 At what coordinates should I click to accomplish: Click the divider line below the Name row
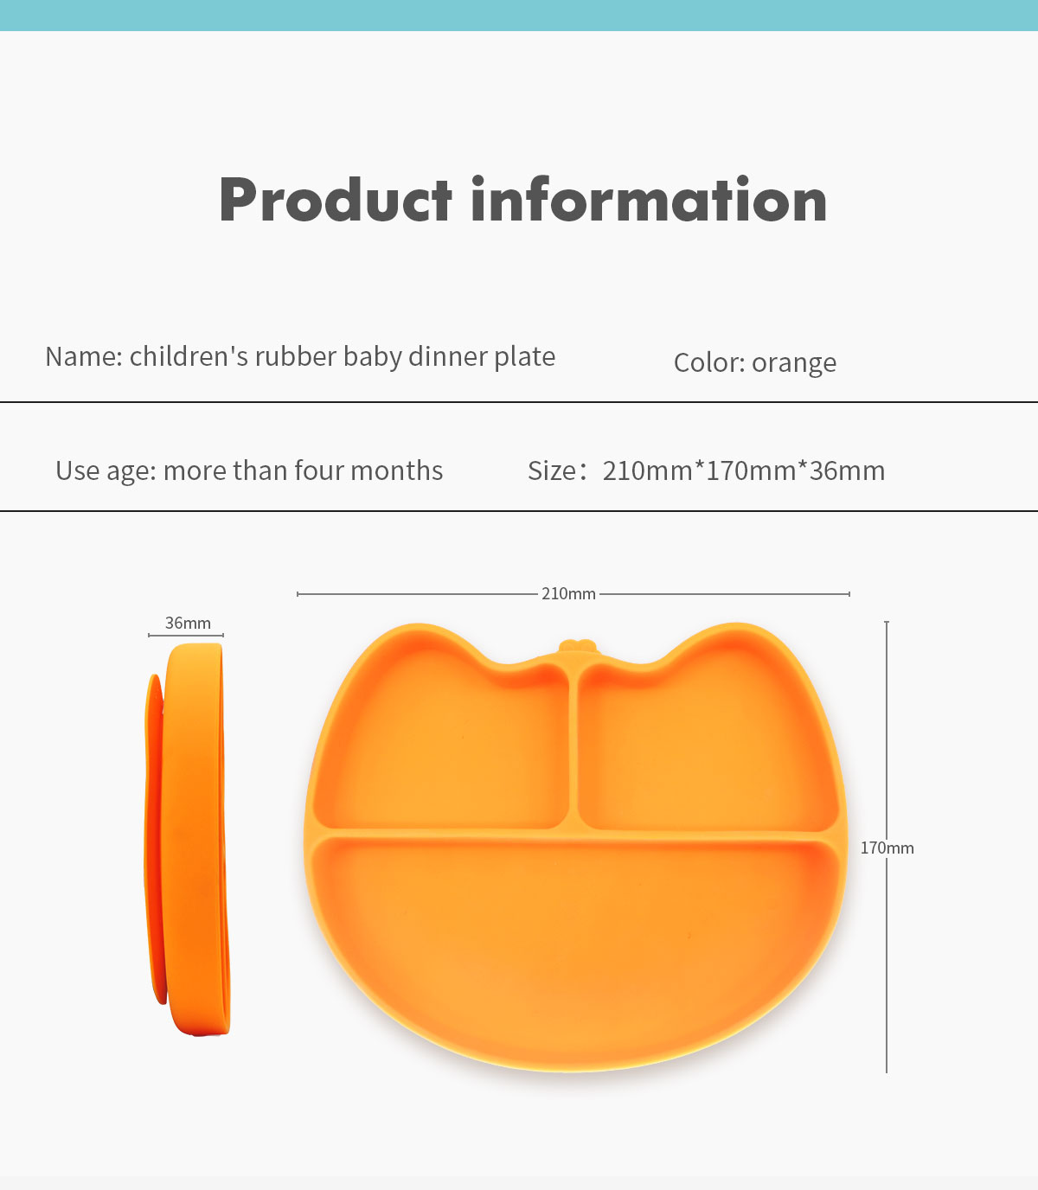(x=519, y=402)
